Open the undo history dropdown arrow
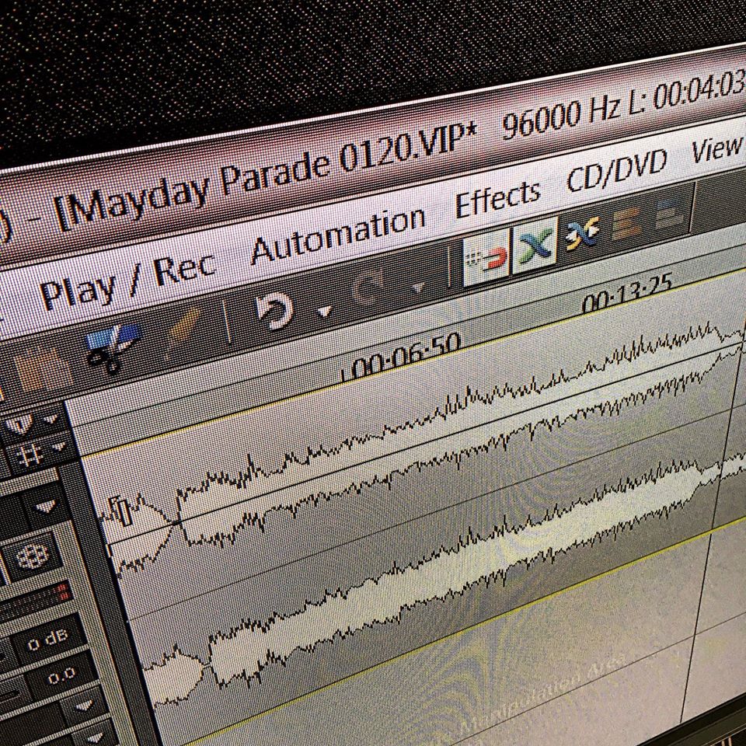The width and height of the screenshot is (746, 746). pos(325,311)
